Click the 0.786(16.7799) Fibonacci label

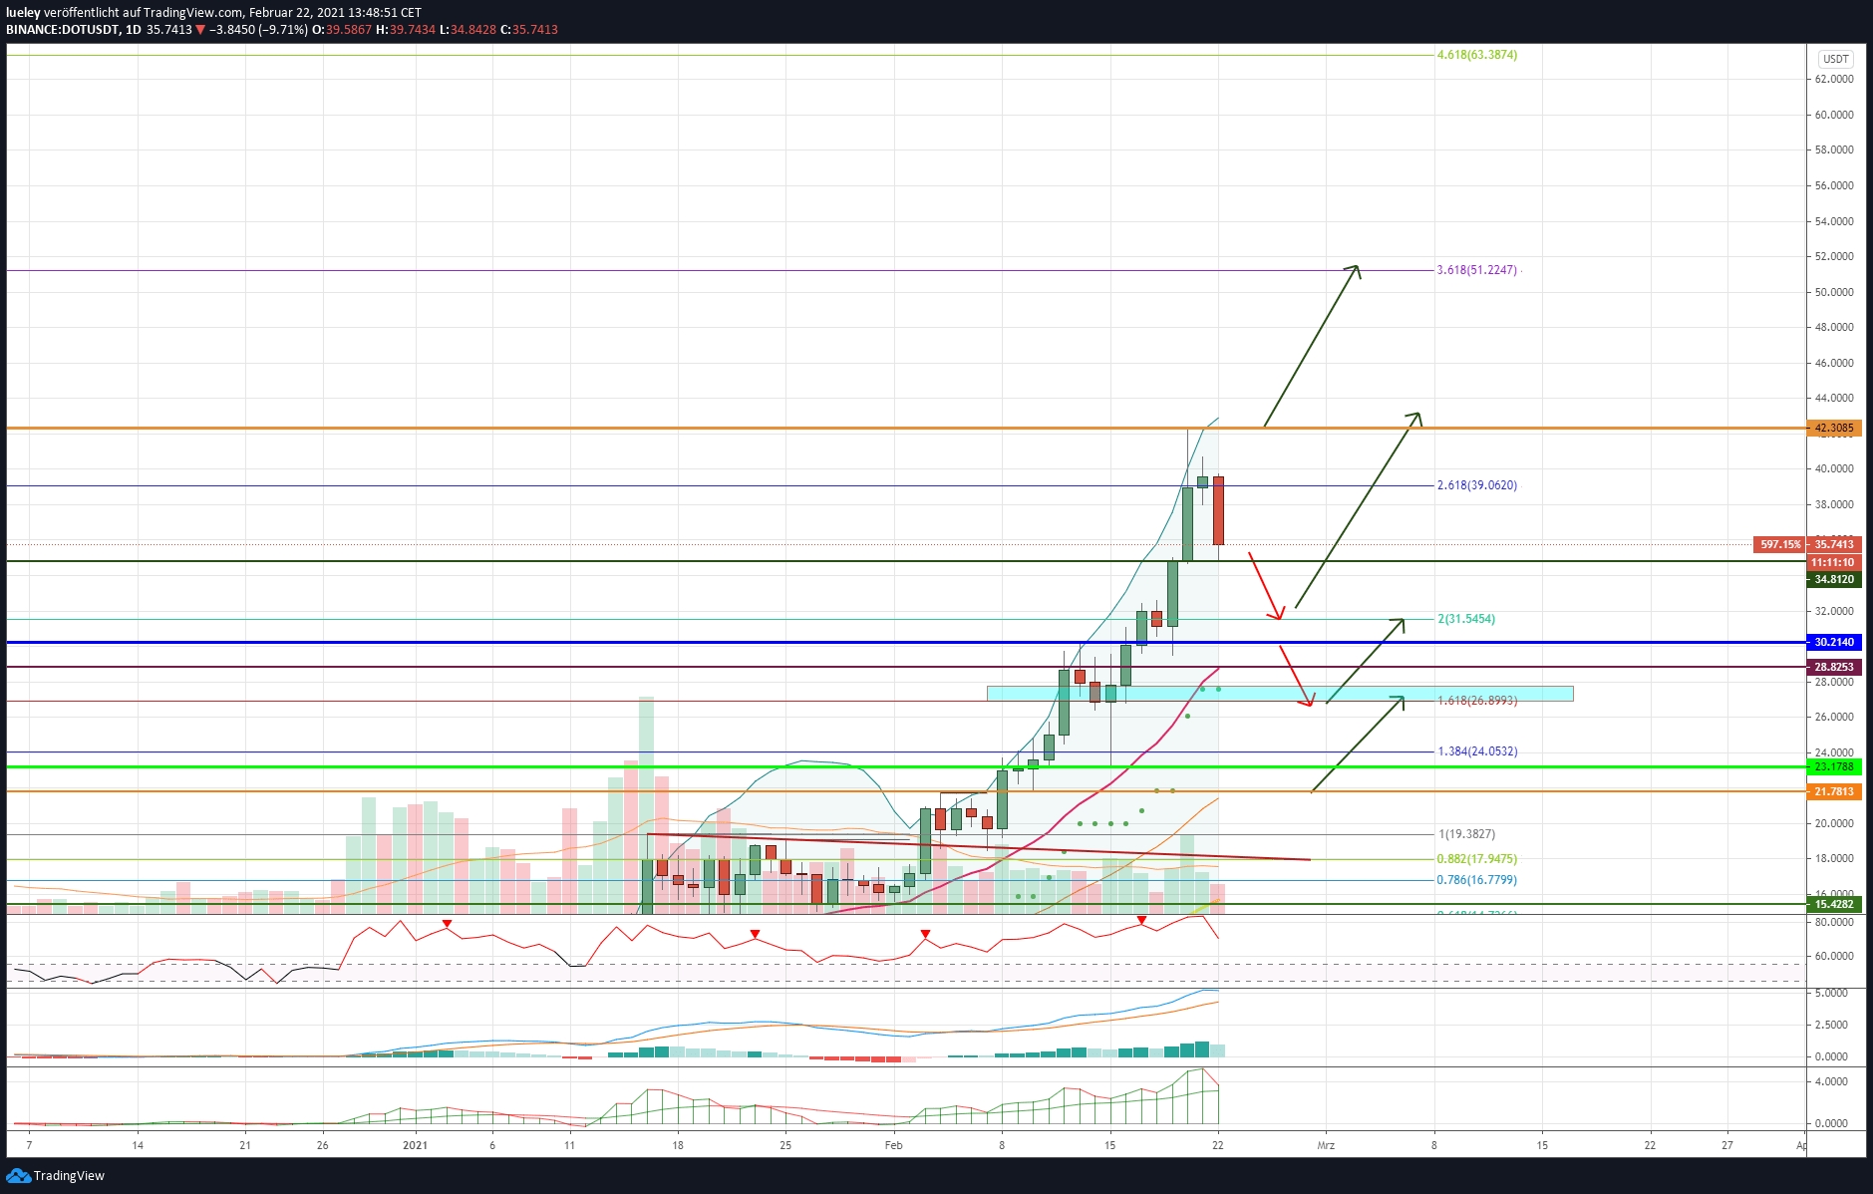coord(1476,880)
